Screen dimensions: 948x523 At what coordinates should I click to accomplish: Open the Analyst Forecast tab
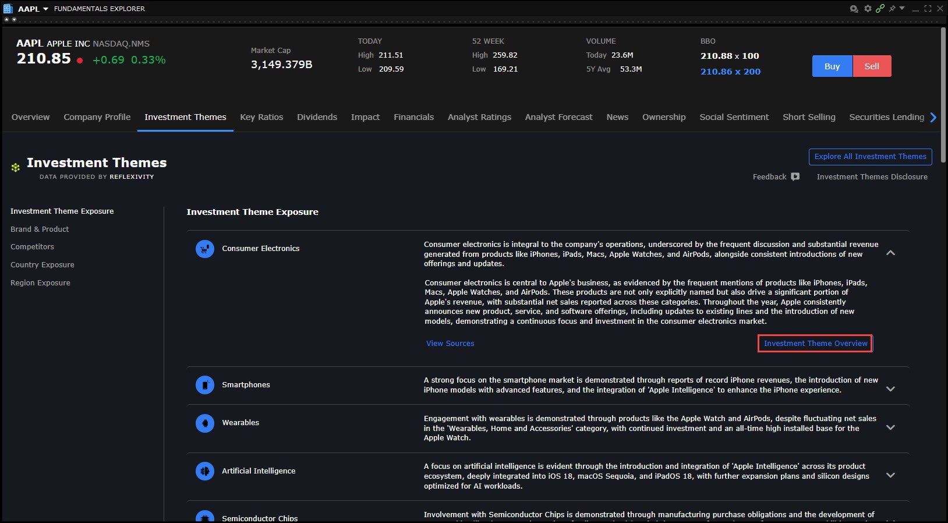[559, 117]
